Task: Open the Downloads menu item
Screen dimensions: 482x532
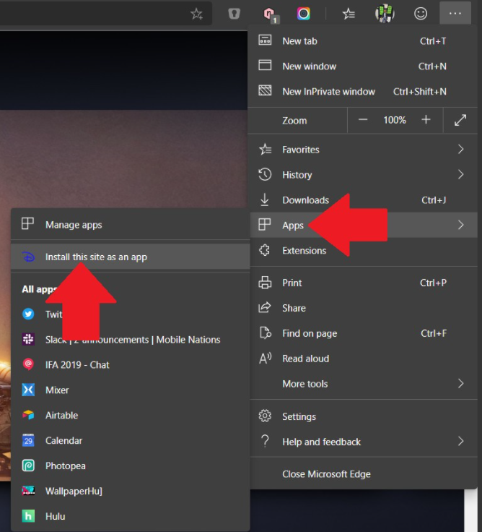Action: (364, 199)
